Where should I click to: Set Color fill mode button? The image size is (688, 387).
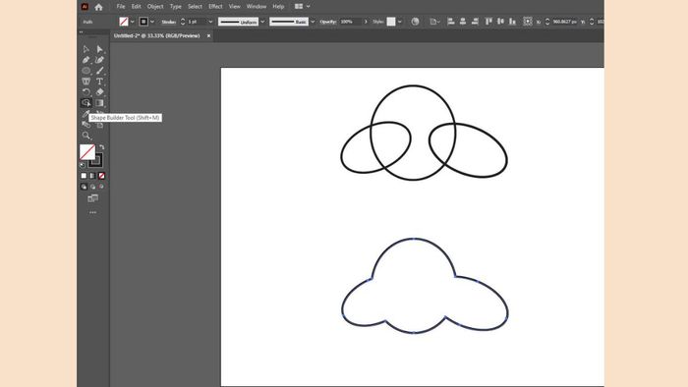[x=84, y=176]
